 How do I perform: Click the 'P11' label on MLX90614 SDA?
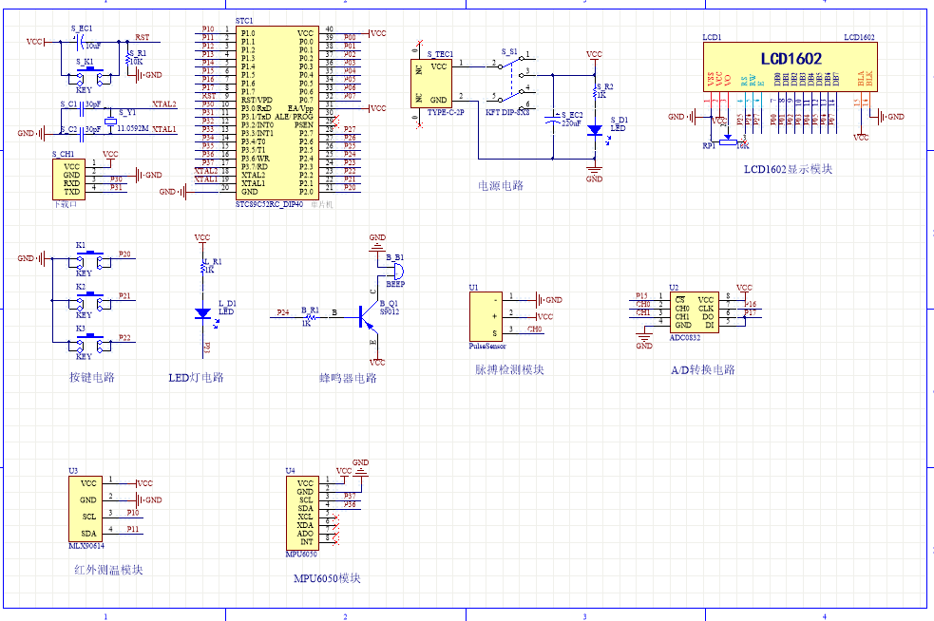click(x=133, y=529)
